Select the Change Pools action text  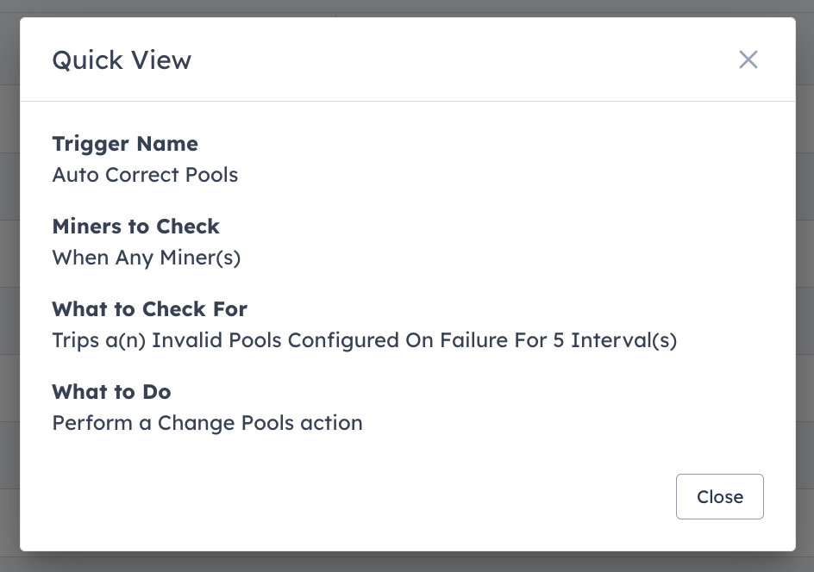click(207, 423)
